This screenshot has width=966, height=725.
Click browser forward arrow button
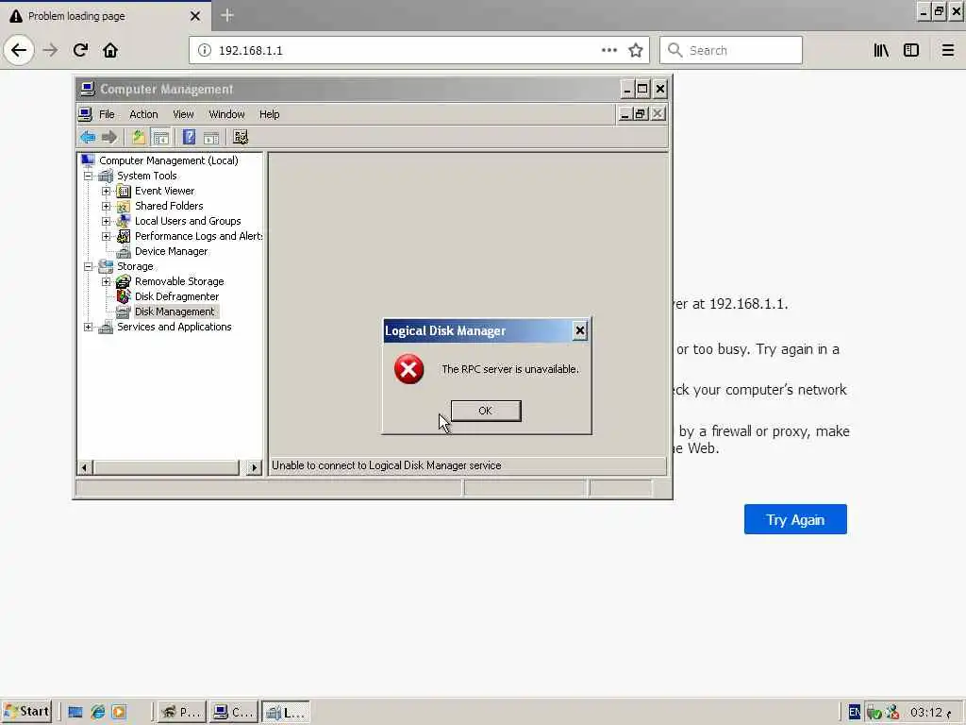51,50
